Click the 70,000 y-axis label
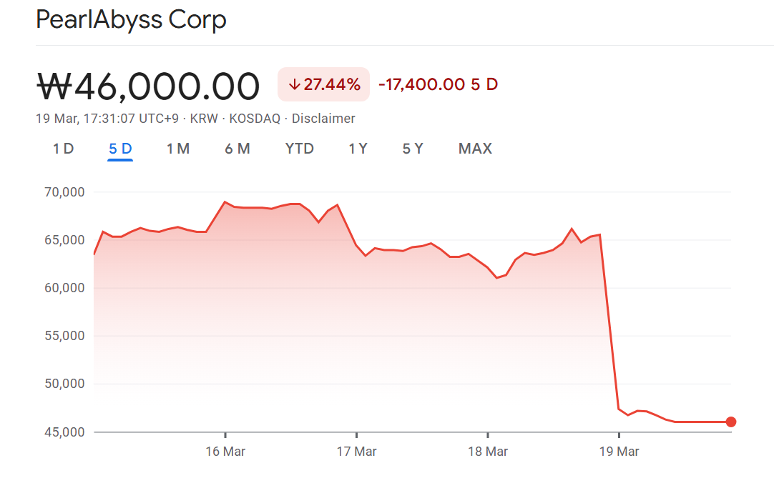Screen dimensions: 774x478 tap(64, 192)
